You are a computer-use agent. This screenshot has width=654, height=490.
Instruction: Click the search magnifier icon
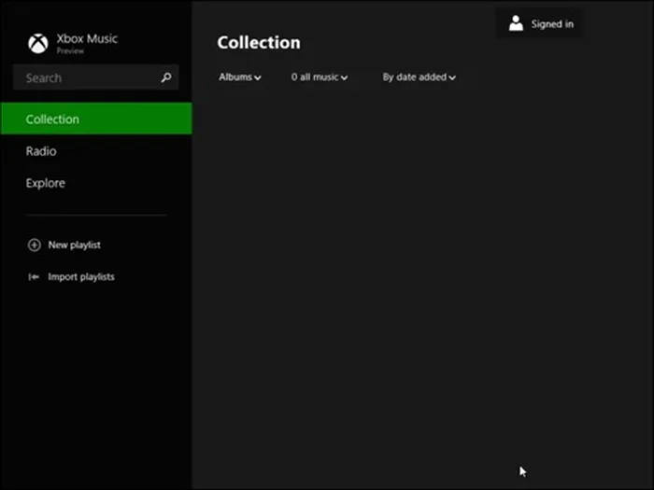pos(166,77)
